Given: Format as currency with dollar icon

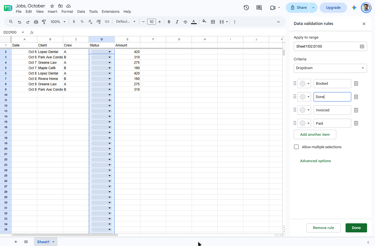Looking at the screenshot, I should coord(74,22).
